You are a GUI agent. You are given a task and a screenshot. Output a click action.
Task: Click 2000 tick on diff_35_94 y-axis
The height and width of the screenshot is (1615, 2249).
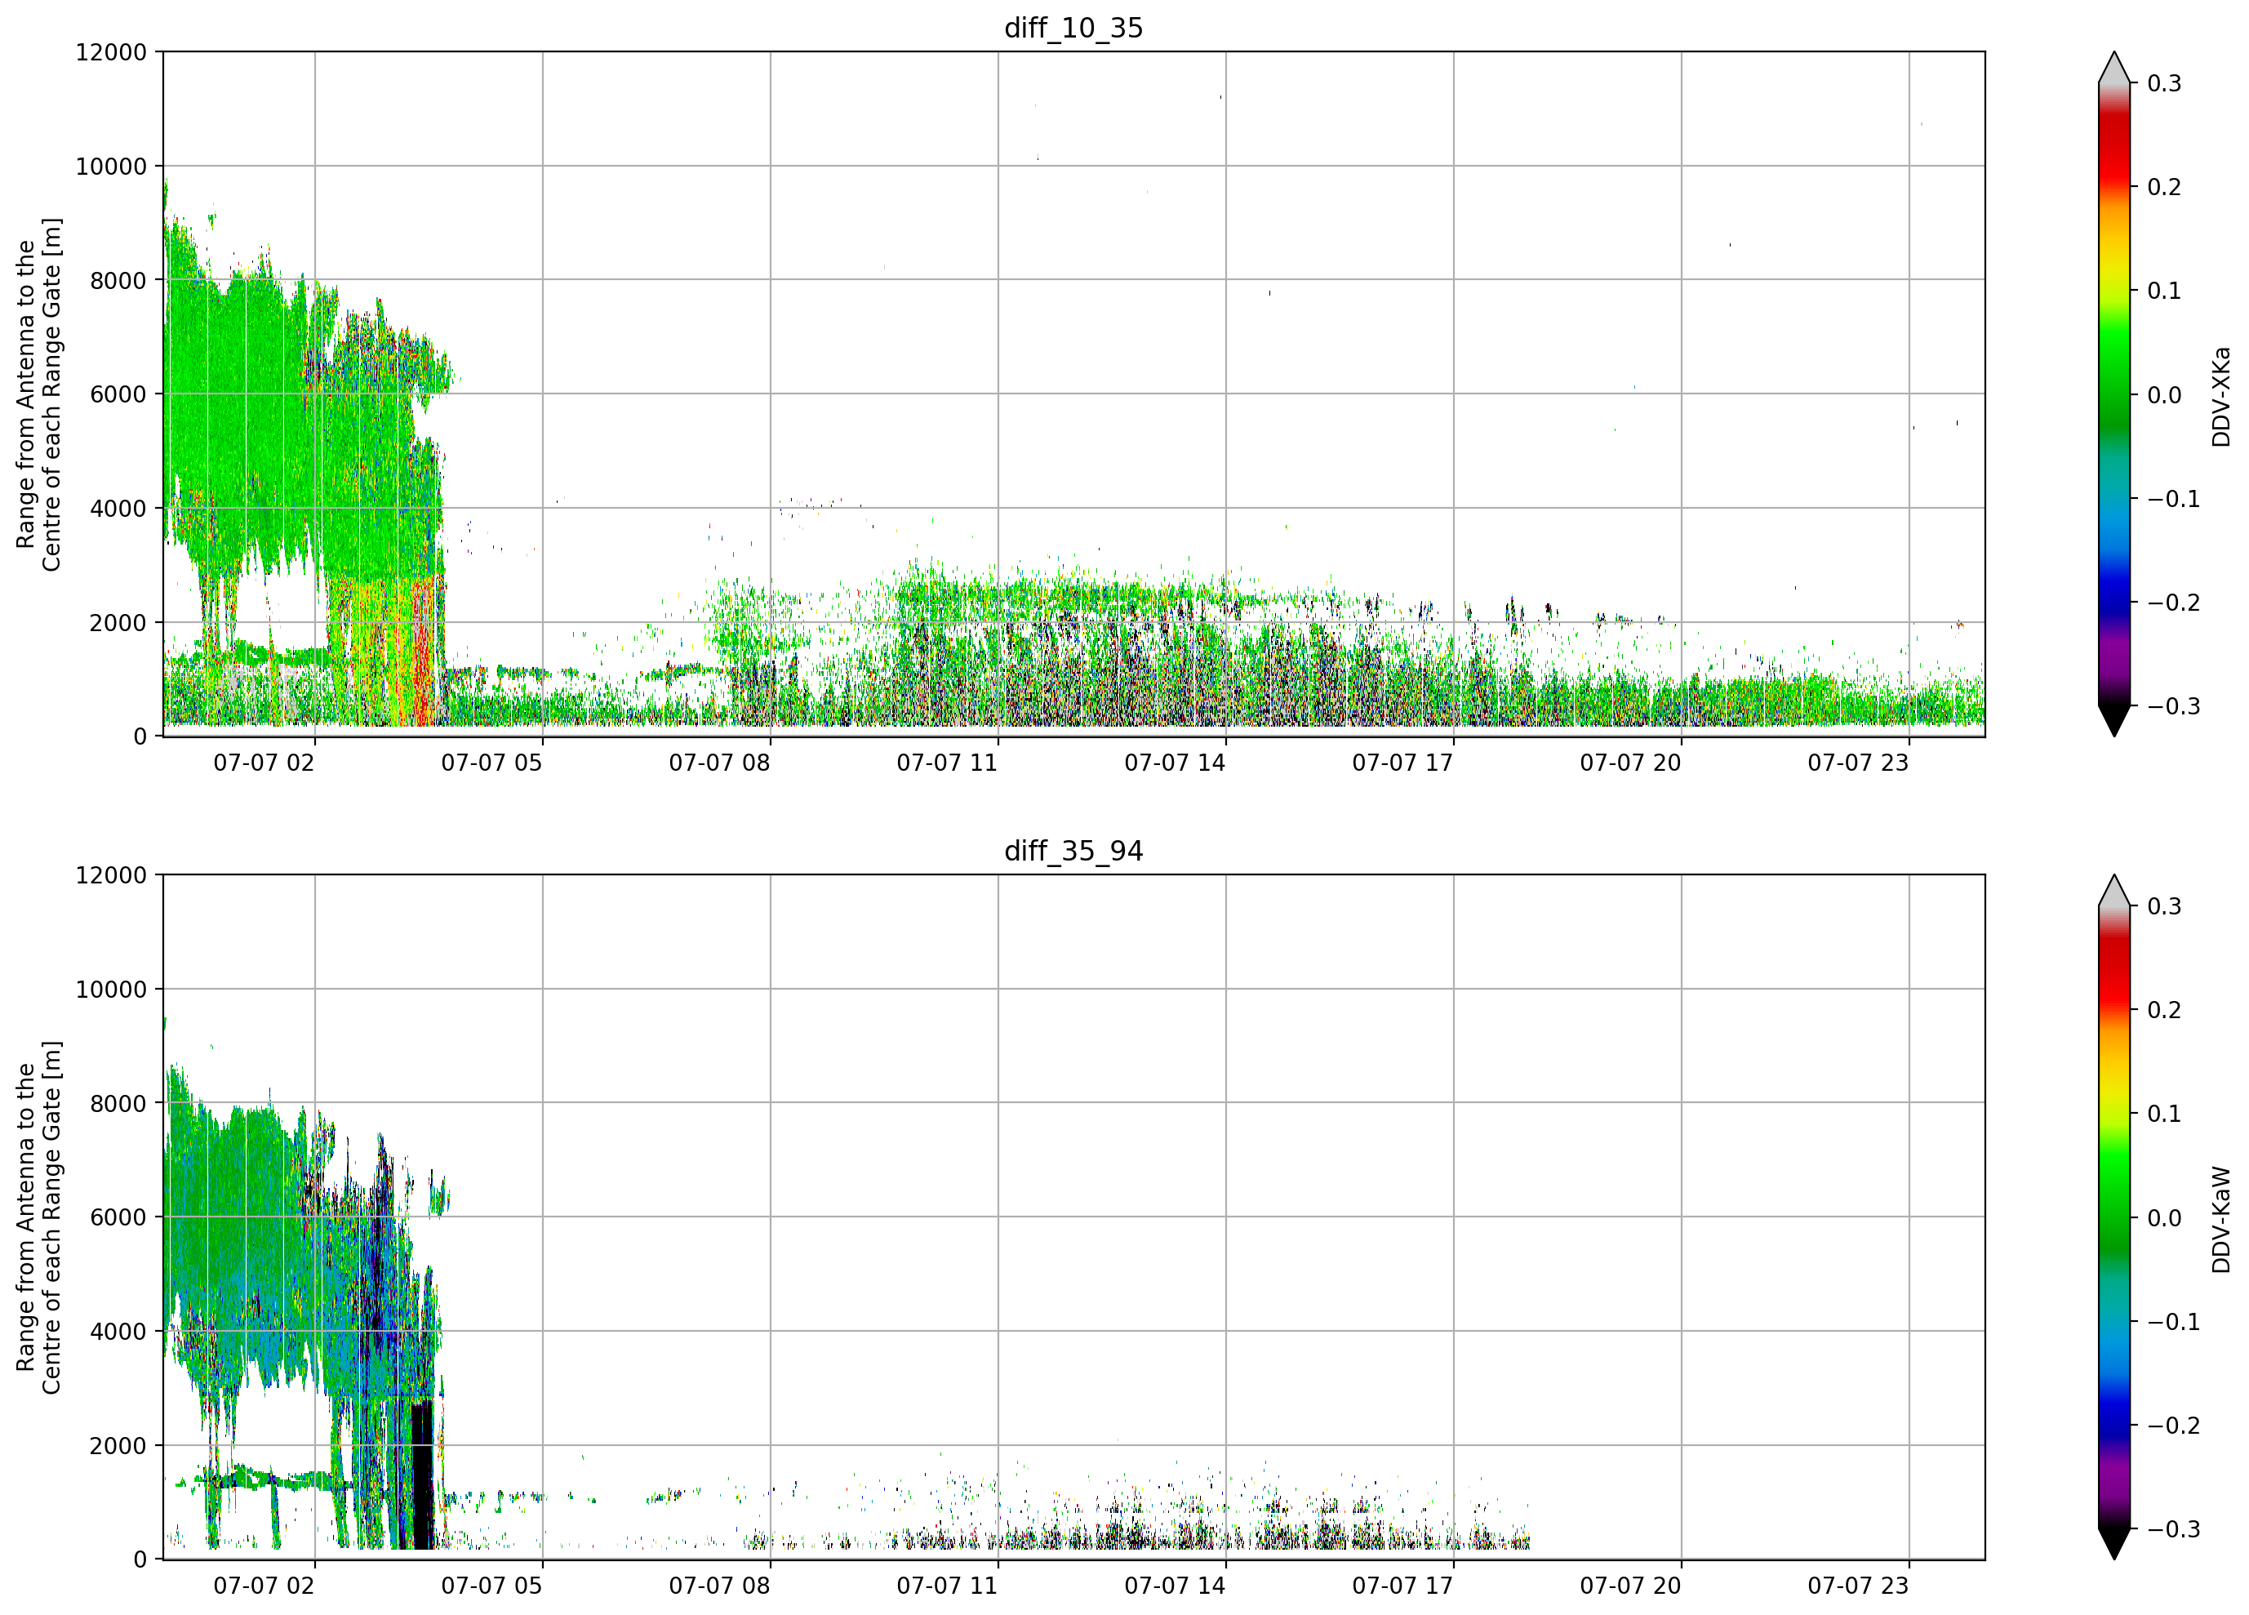(x=118, y=1445)
